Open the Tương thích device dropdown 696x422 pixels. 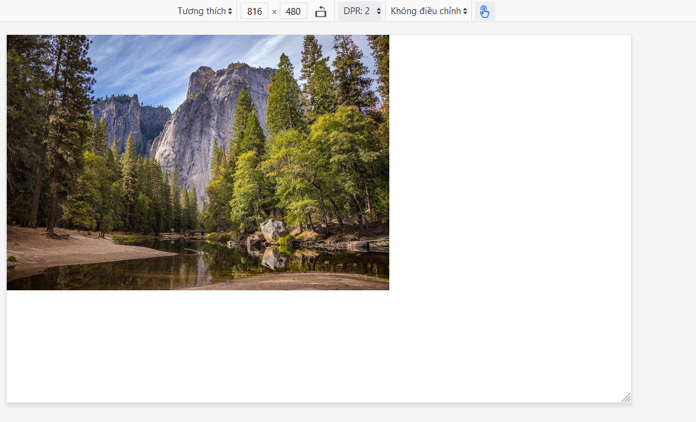click(204, 11)
